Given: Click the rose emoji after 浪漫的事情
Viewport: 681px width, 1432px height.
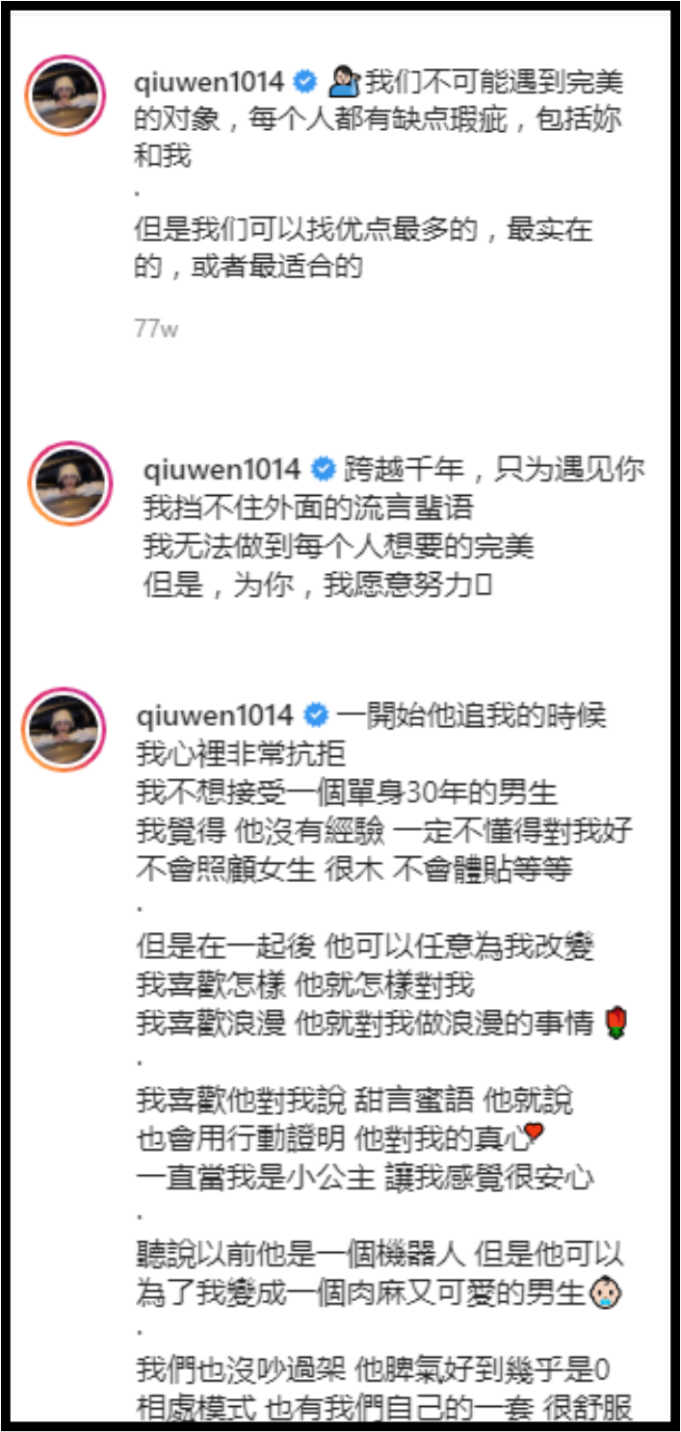Looking at the screenshot, I should (615, 1024).
